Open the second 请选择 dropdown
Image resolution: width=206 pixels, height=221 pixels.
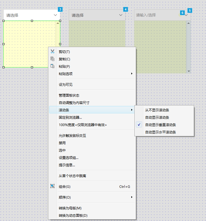click(x=97, y=15)
